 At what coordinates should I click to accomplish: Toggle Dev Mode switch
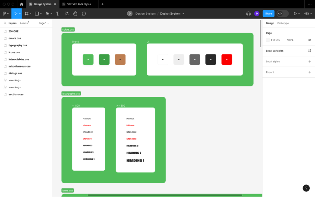pyautogui.click(x=283, y=13)
